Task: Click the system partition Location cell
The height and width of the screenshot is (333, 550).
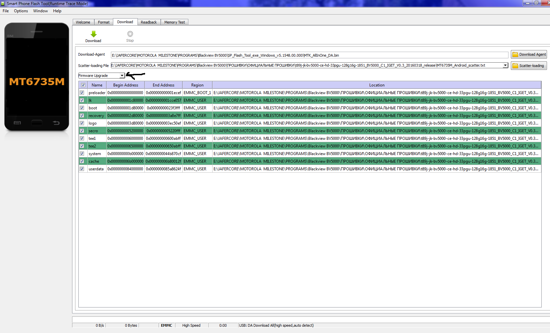Action: tap(376, 154)
